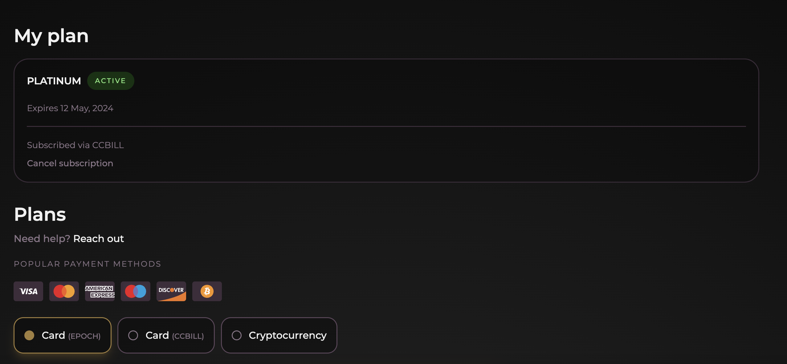This screenshot has height=364, width=787.
Task: Expand the PLATINUM plan details
Action: tap(54, 81)
